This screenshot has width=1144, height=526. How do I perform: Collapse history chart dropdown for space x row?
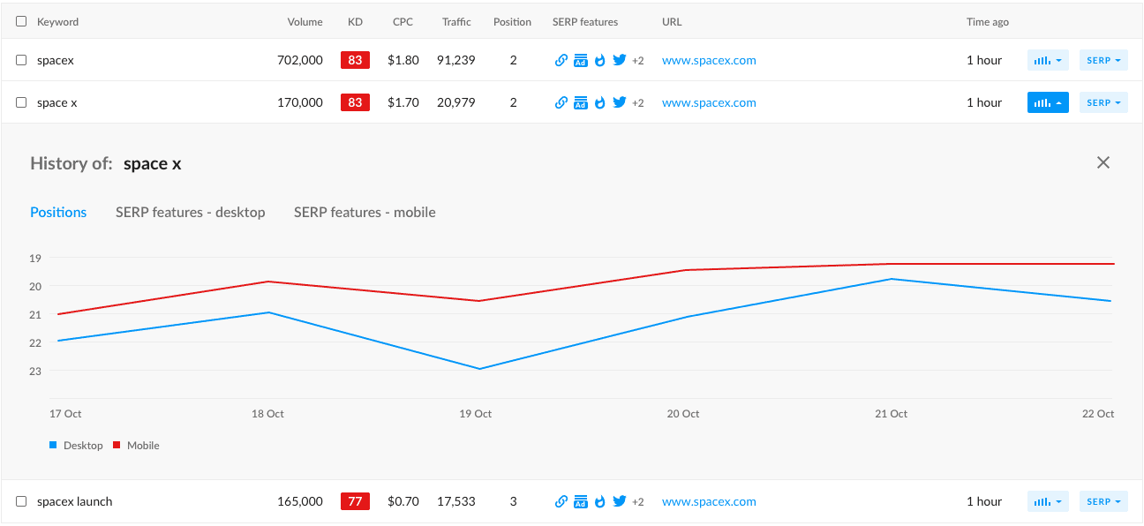[x=1048, y=102]
